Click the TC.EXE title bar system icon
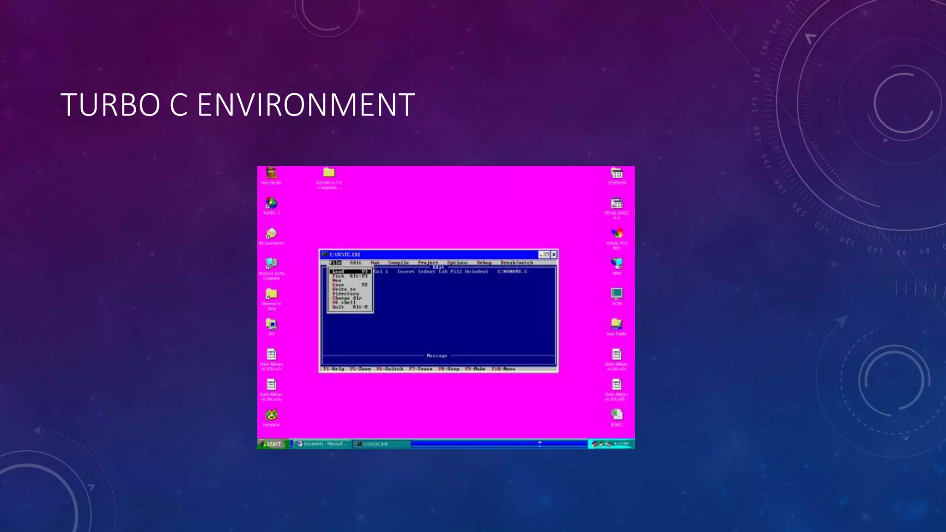This screenshot has height=532, width=946. pos(325,254)
